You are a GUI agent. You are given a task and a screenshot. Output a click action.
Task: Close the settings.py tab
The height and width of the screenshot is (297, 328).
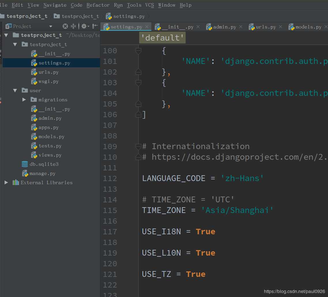tap(147, 27)
